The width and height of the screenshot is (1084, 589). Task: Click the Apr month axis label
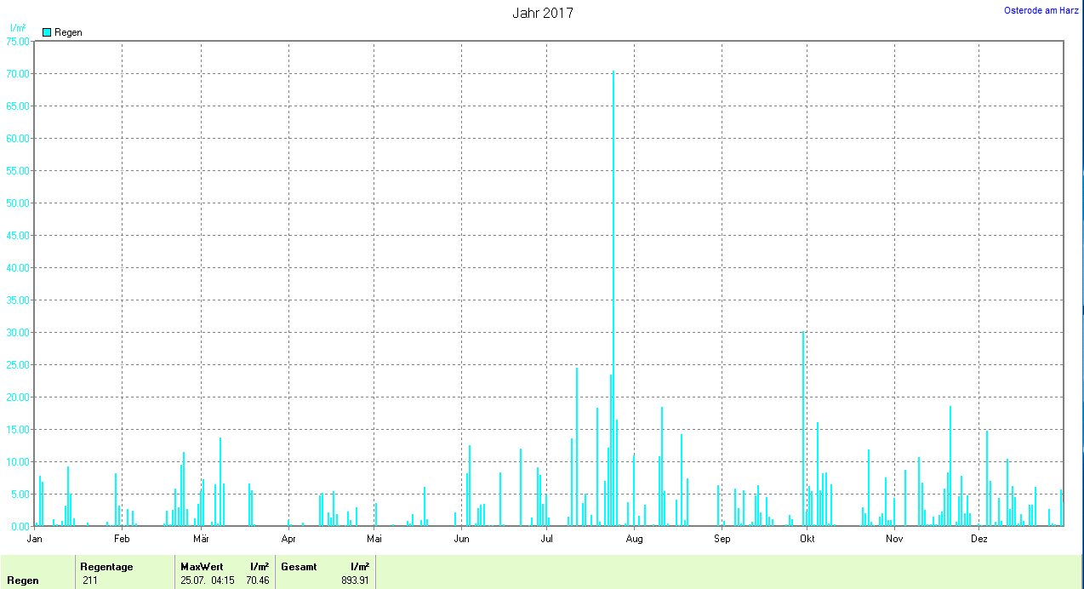coord(288,538)
